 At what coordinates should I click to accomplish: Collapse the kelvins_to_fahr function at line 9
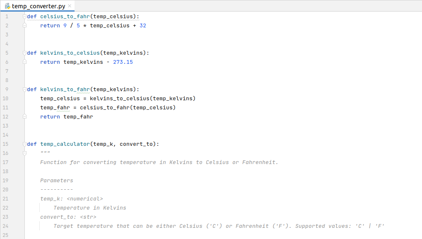(x=24, y=89)
